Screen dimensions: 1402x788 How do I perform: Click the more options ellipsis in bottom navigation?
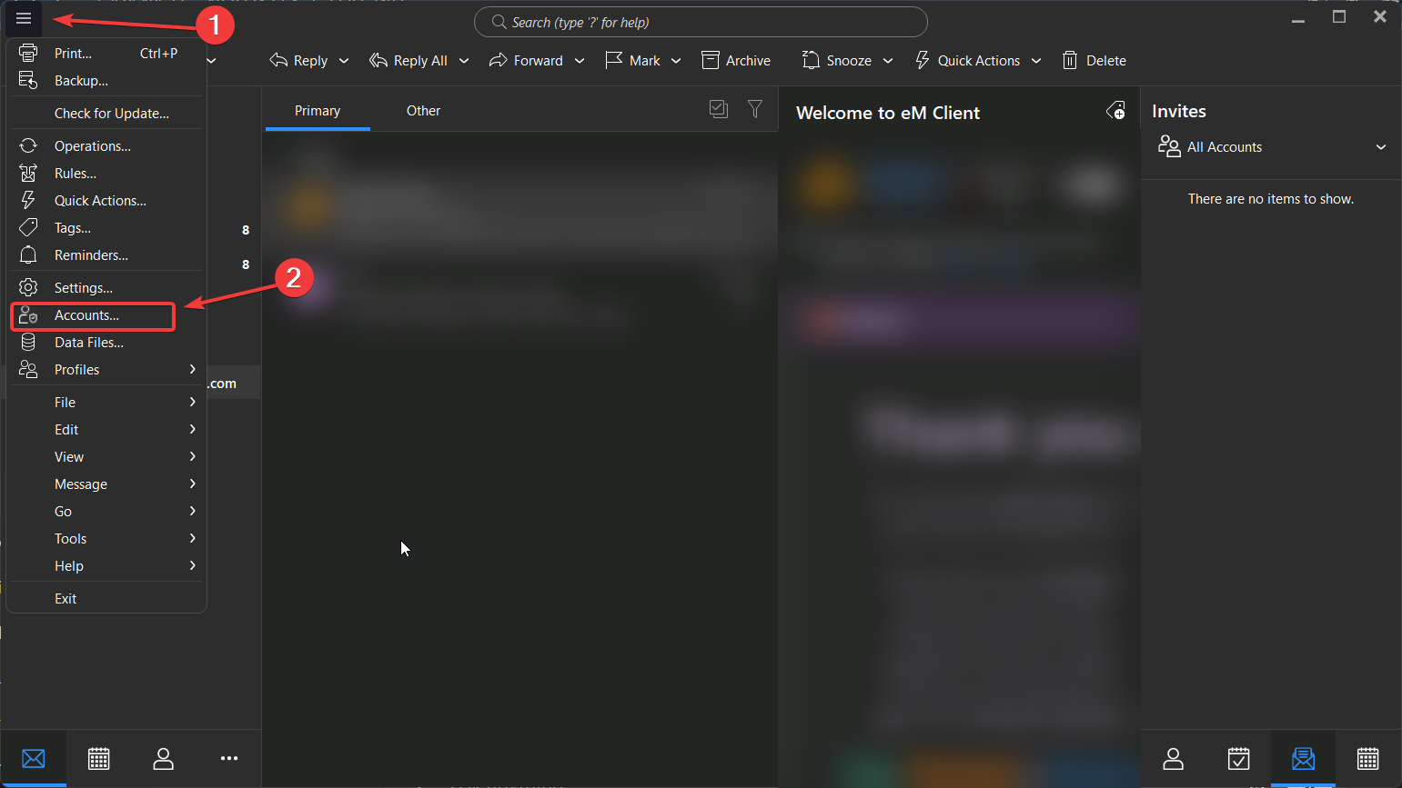click(229, 758)
